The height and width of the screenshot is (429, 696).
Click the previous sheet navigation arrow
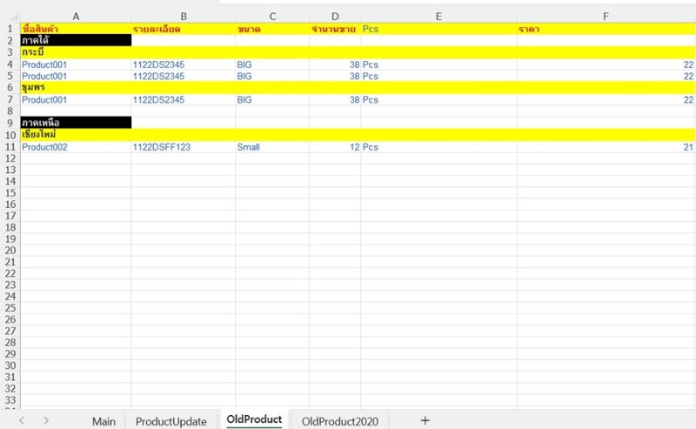[x=22, y=420]
